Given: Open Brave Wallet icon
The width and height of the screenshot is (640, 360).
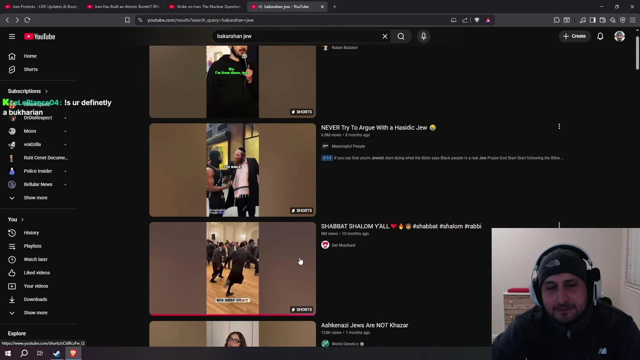Looking at the screenshot, I should pos(602,20).
